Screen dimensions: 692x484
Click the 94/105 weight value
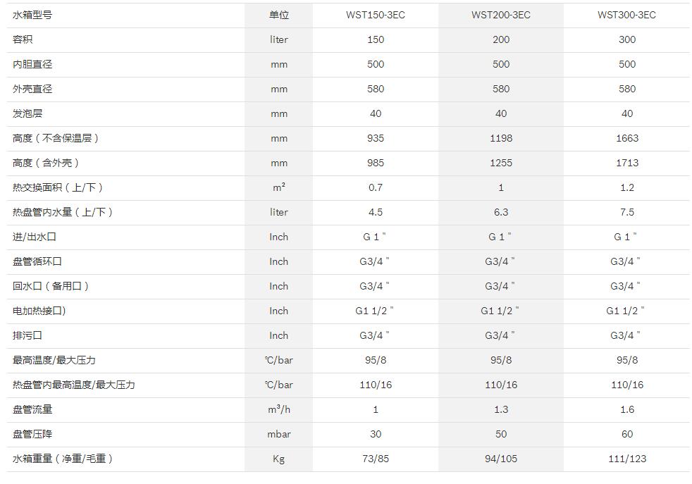pos(501,459)
